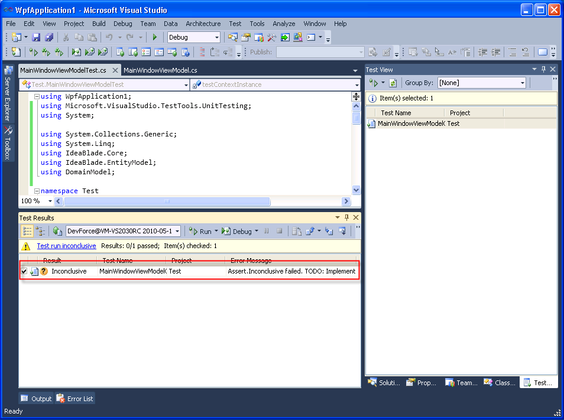Click the Connect icon beside the test run dropdown
Image resolution: width=564 pixels, height=420 pixels.
(x=57, y=231)
